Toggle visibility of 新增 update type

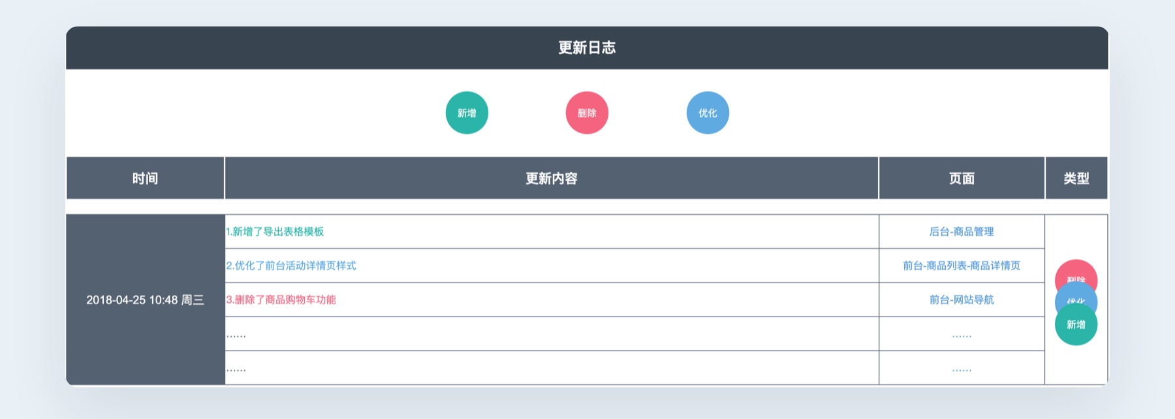467,112
